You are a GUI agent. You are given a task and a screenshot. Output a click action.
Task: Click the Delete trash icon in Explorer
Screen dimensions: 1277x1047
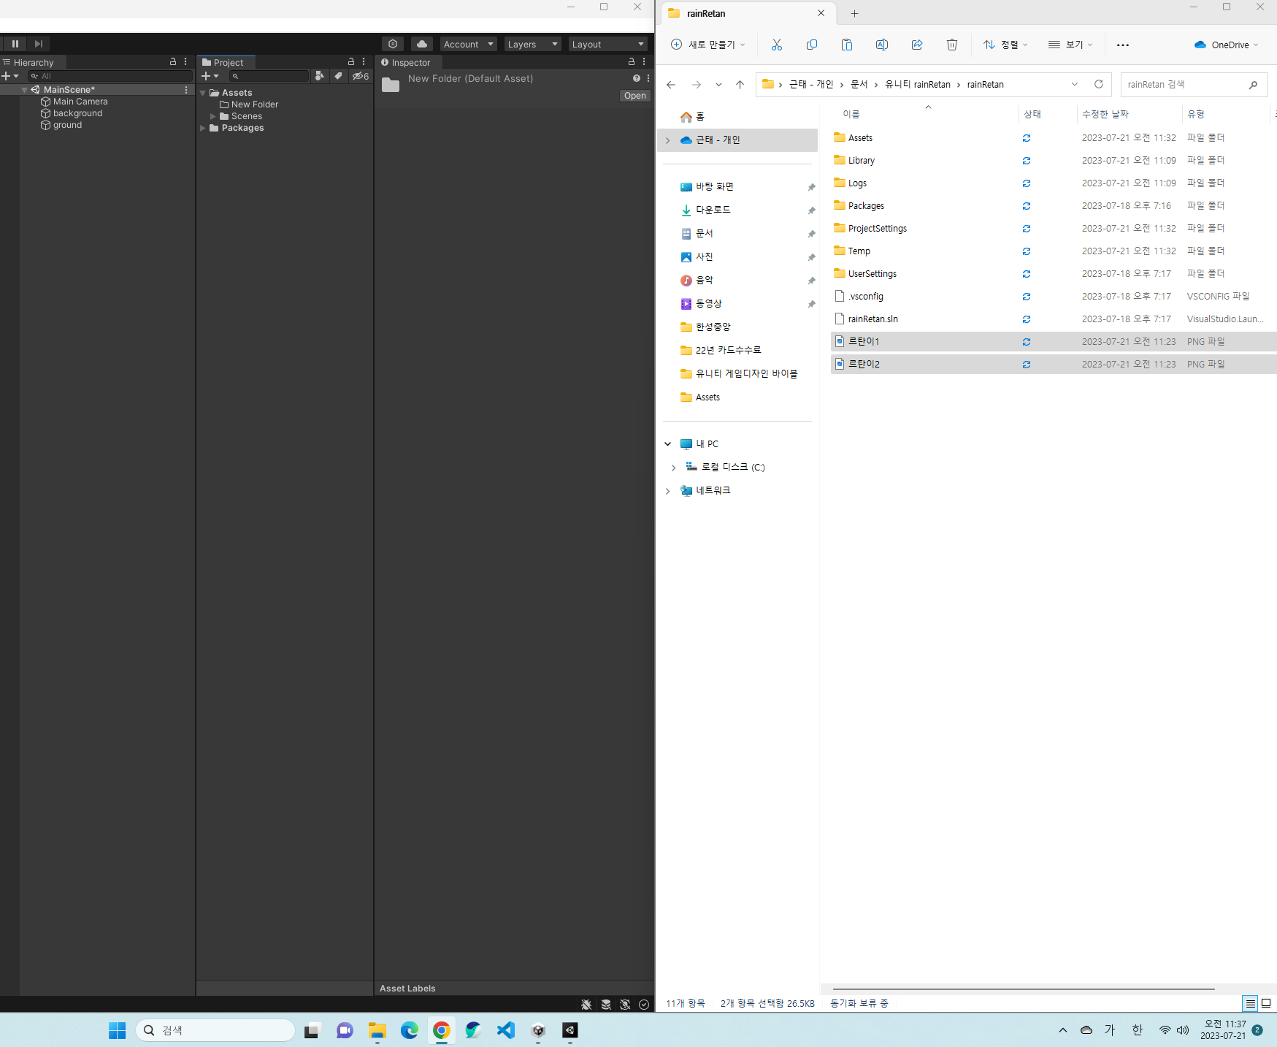(952, 45)
